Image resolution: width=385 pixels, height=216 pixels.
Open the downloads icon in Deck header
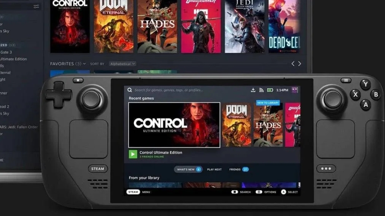(253, 90)
